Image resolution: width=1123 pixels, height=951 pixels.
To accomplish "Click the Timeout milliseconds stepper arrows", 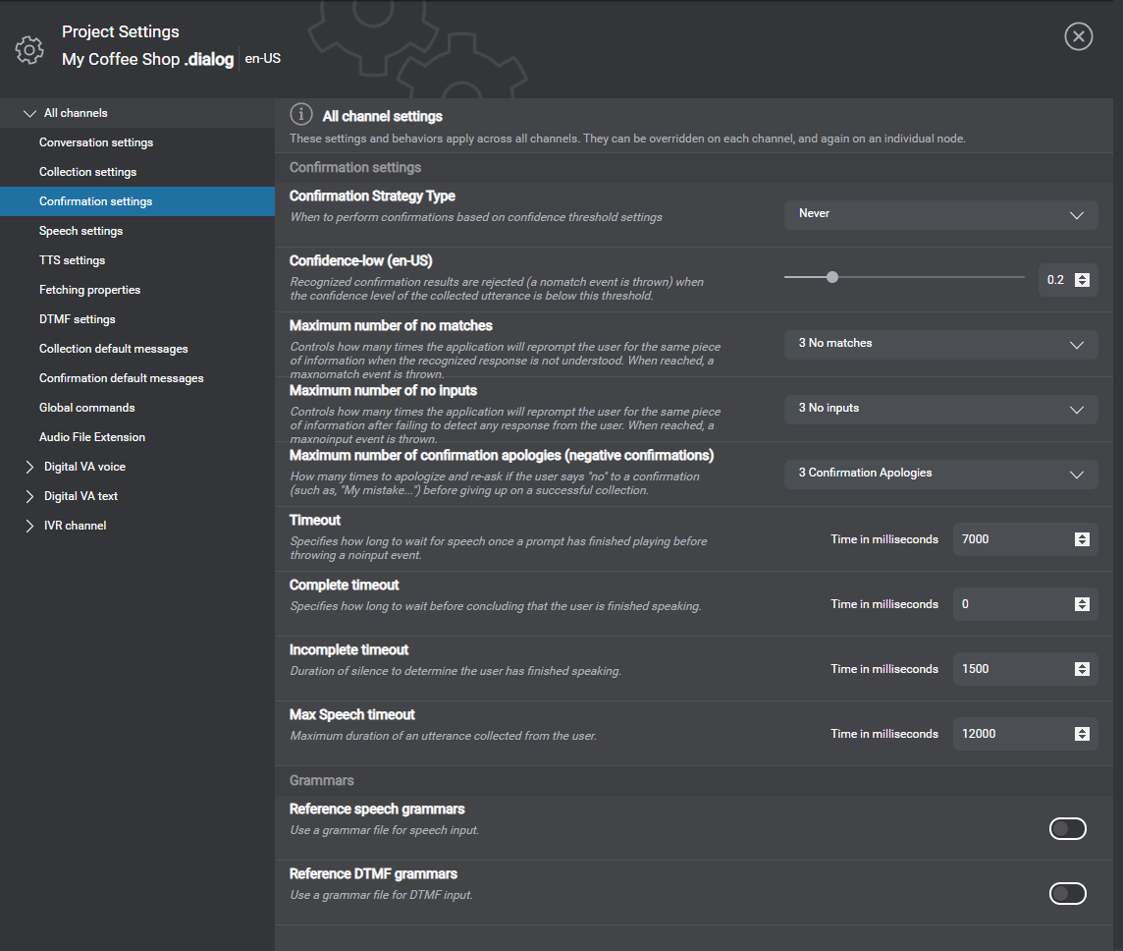I will [x=1082, y=539].
